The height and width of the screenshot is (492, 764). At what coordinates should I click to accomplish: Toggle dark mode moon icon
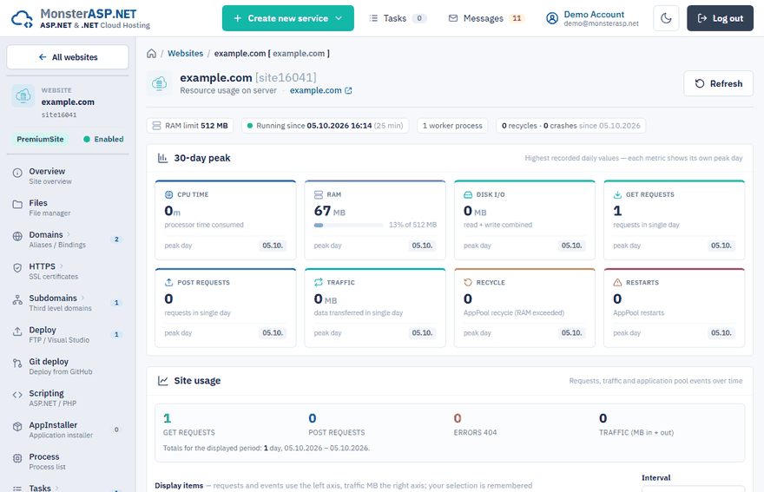pyautogui.click(x=666, y=18)
